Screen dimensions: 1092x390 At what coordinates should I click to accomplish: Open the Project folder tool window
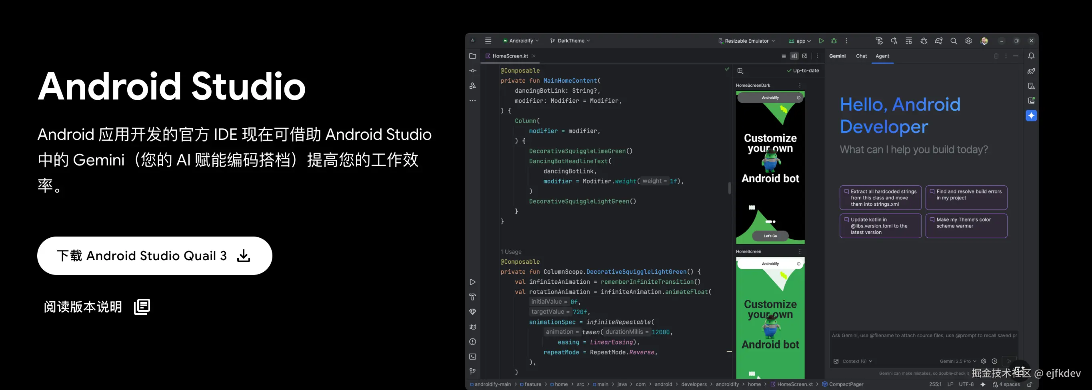tap(473, 56)
